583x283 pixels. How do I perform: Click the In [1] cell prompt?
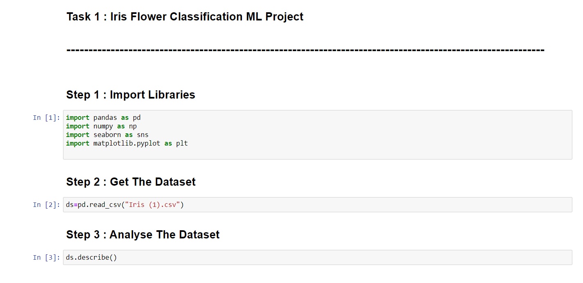point(47,118)
